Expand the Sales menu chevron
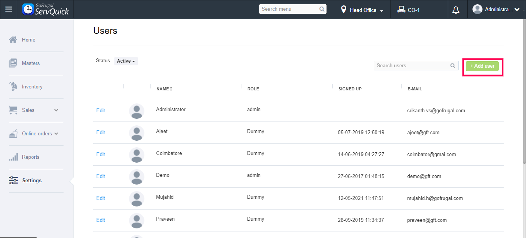Image resolution: width=526 pixels, height=238 pixels. click(56, 110)
